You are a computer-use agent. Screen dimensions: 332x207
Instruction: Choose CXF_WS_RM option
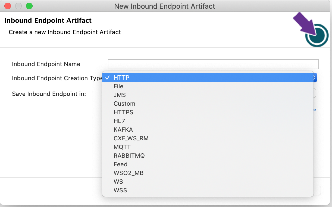pyautogui.click(x=208, y=138)
